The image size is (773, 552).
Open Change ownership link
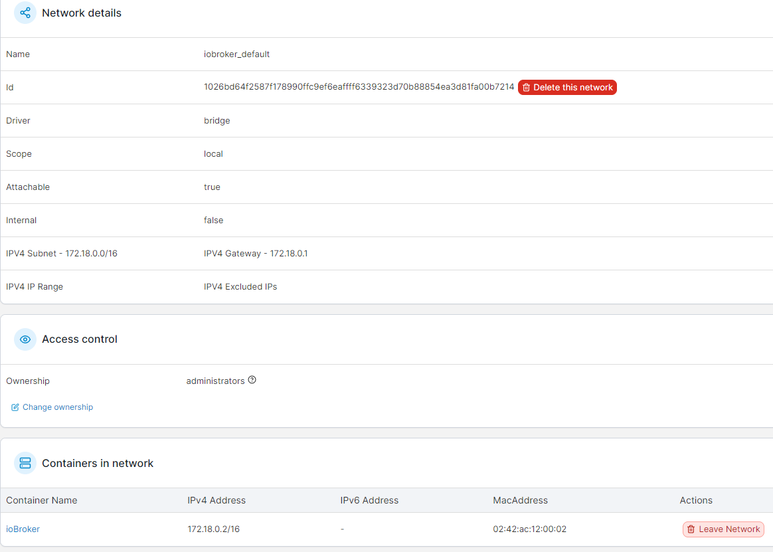(x=58, y=407)
